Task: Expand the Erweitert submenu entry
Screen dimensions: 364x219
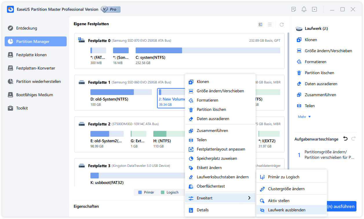Action: point(220,198)
